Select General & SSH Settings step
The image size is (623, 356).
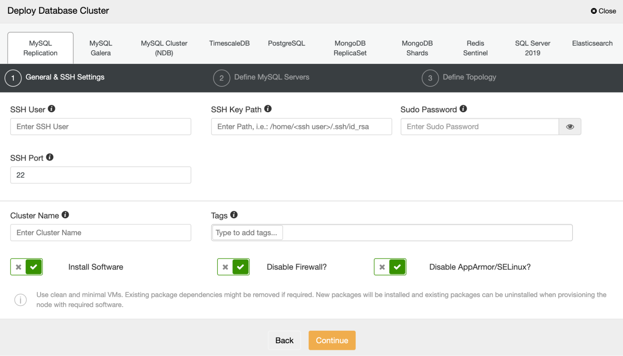[65, 77]
